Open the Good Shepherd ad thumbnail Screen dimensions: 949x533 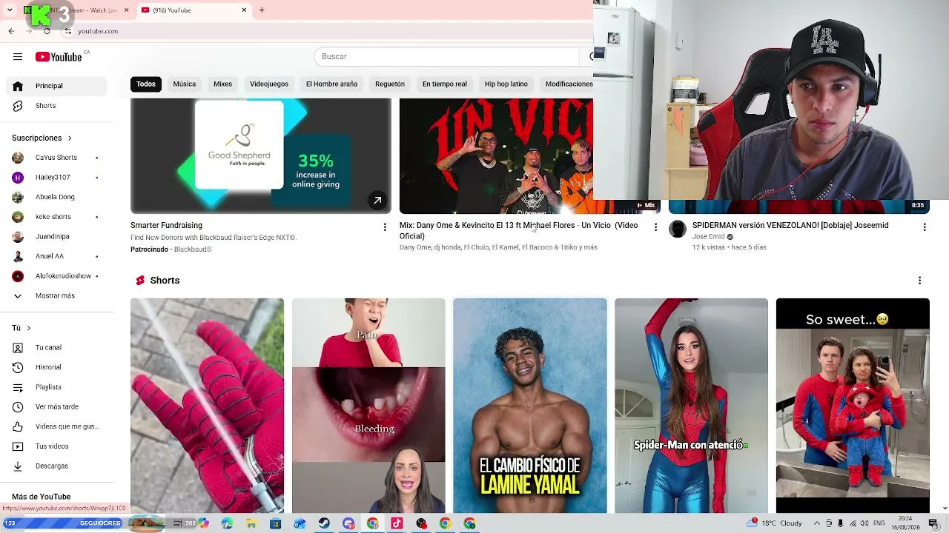(261, 156)
